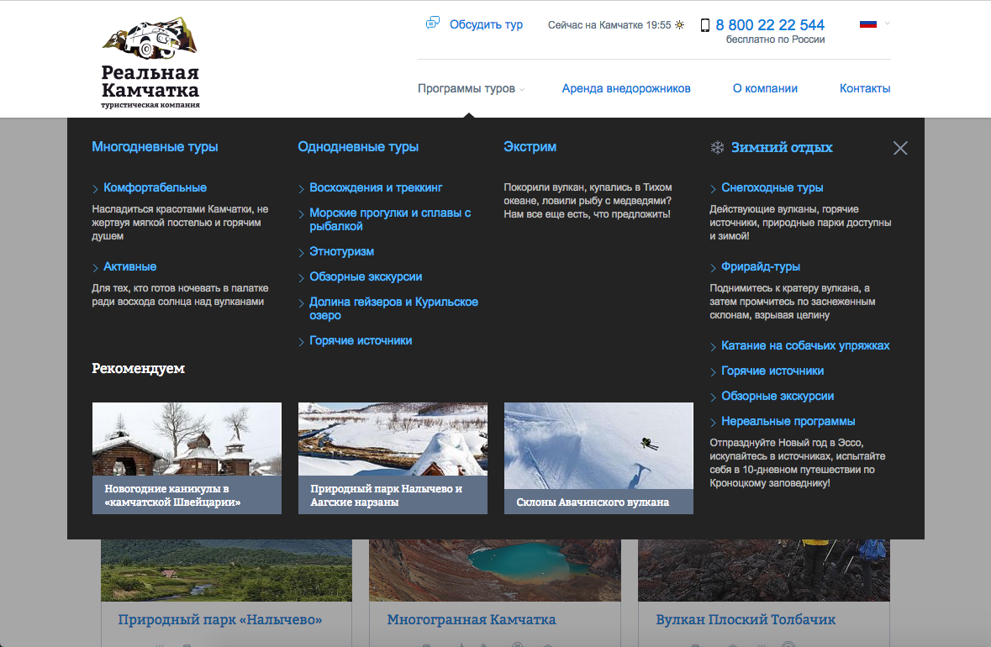Image resolution: width=991 pixels, height=647 pixels.
Task: Click the Сейчас на Камчатке 19:55 text
Action: coord(609,25)
